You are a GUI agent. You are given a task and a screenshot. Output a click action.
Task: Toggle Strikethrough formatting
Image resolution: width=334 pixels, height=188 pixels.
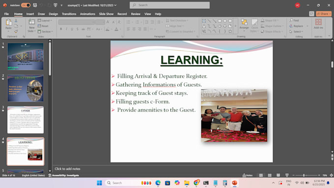coord(83,29)
